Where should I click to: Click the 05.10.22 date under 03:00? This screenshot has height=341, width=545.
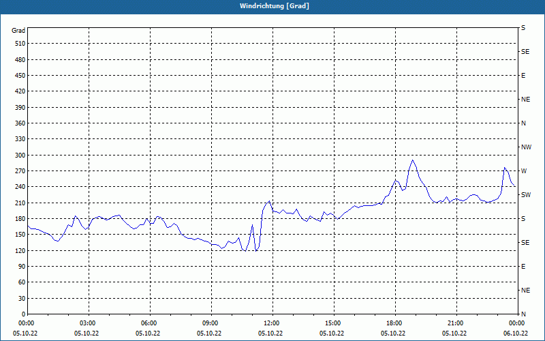pyautogui.click(x=87, y=333)
